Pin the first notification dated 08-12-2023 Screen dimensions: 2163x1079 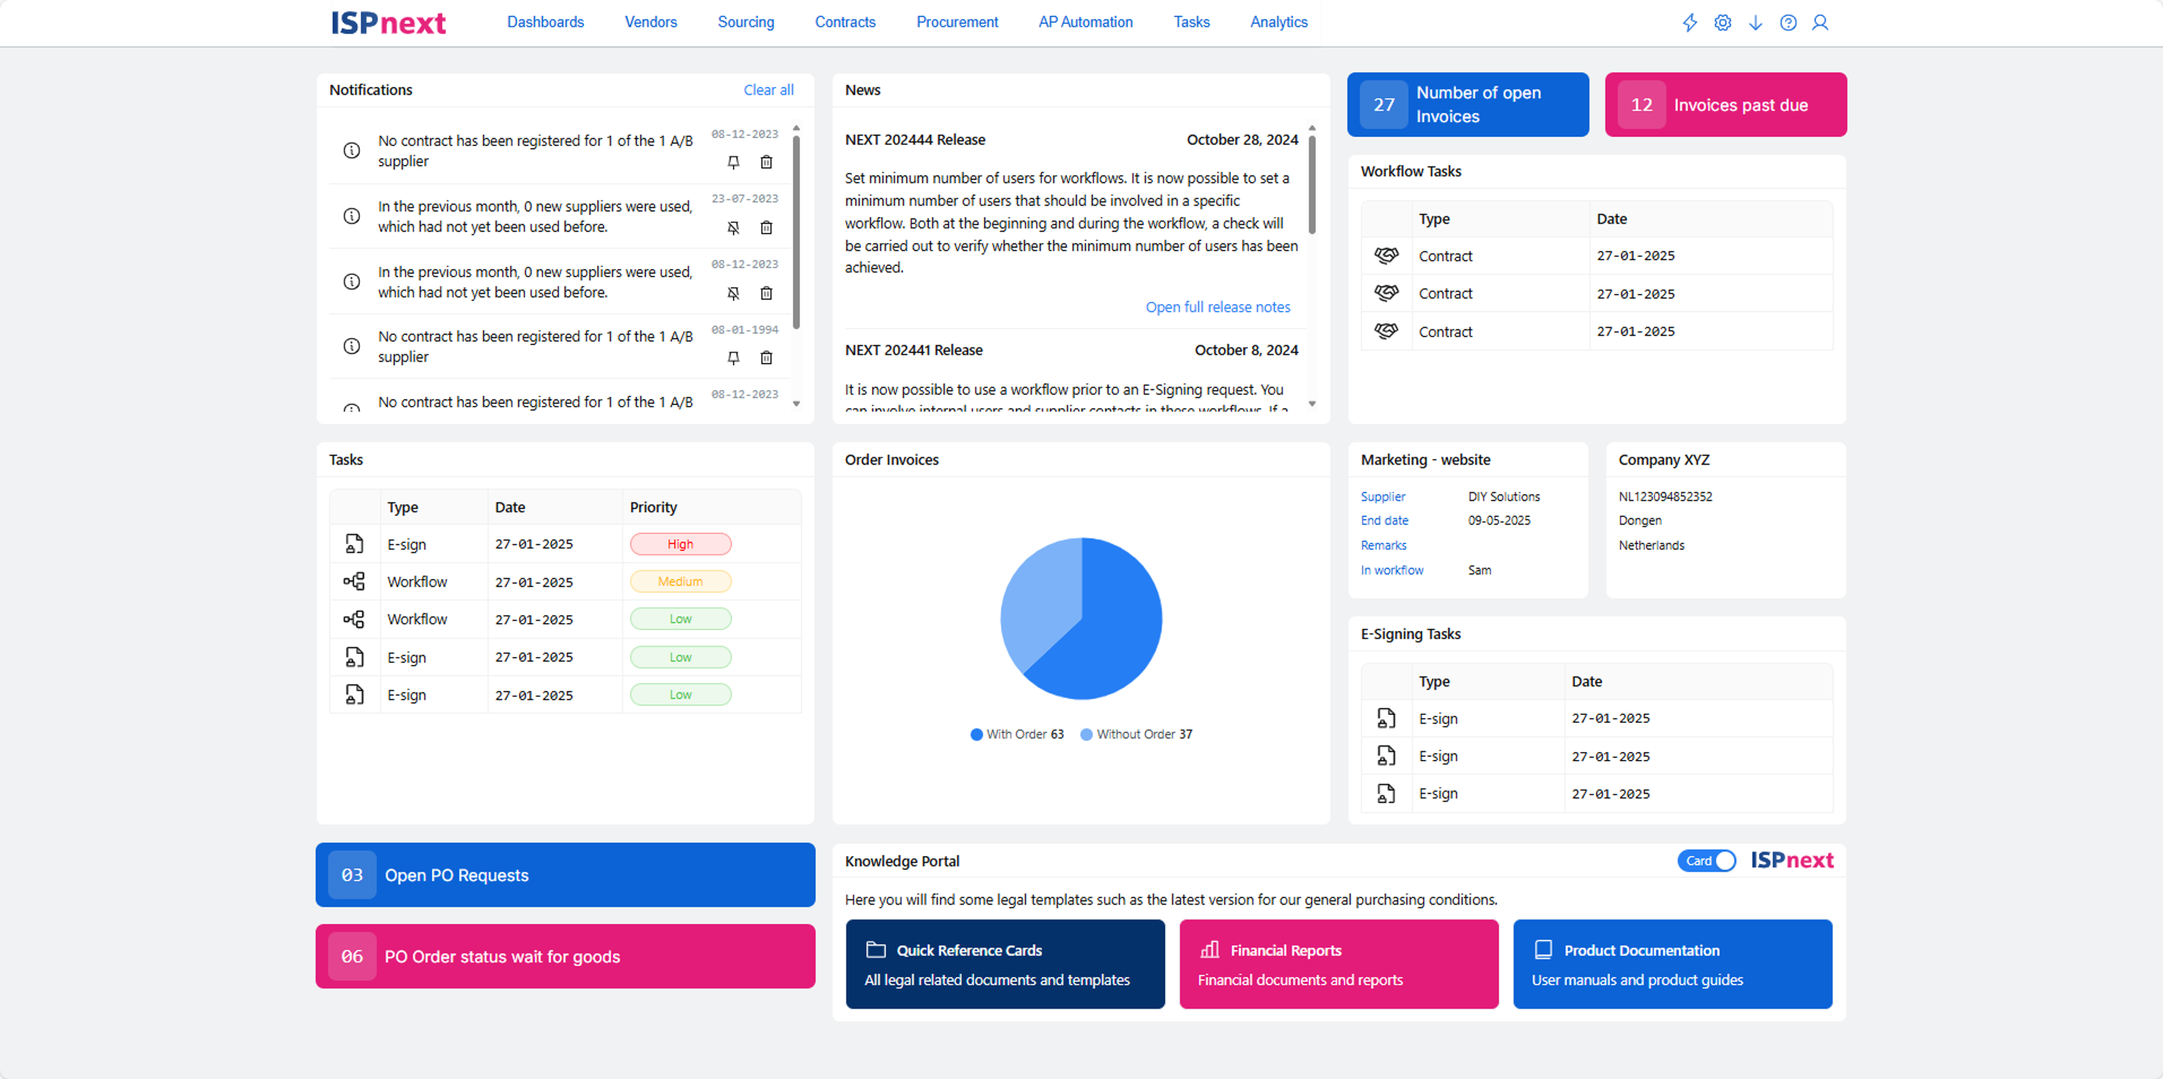tap(733, 162)
